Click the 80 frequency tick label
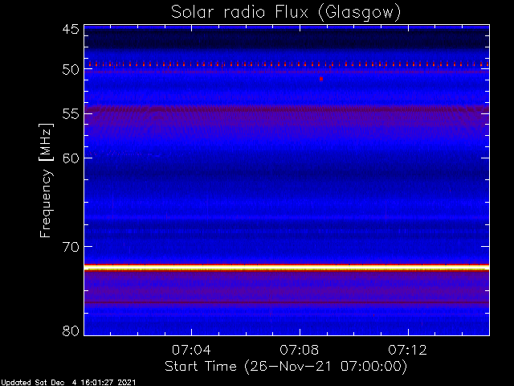Screen dimensions: 514x386 71,331
